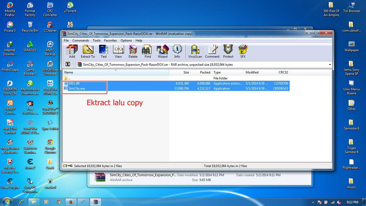Click the Semester 6 desktop folder
The width and height of the screenshot is (366, 206).
coord(351,125)
